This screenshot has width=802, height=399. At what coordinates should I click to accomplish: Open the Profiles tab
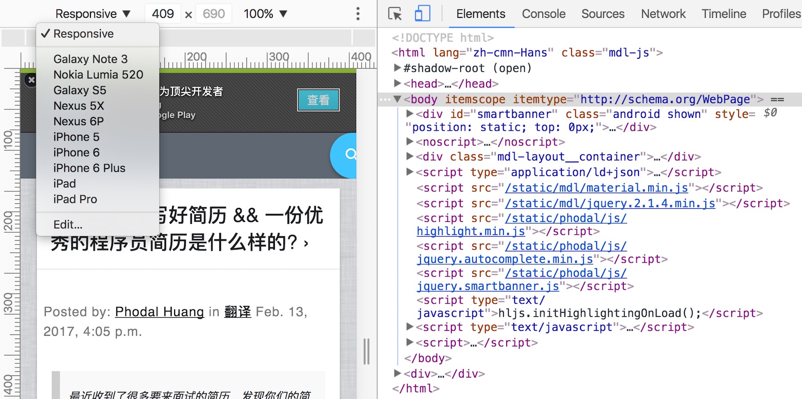(781, 14)
